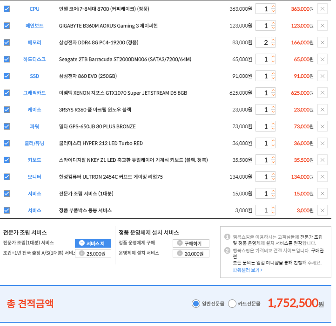Click the 메모리 quantity field
This screenshot has height=326, width=336.
coord(263,42)
